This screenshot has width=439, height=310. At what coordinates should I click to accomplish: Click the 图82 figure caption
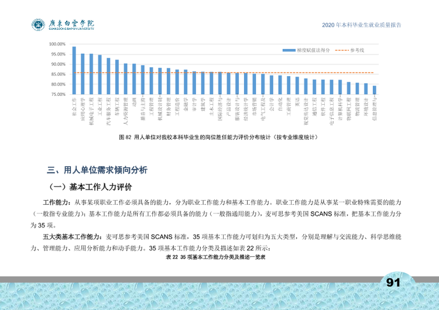click(x=218, y=137)
